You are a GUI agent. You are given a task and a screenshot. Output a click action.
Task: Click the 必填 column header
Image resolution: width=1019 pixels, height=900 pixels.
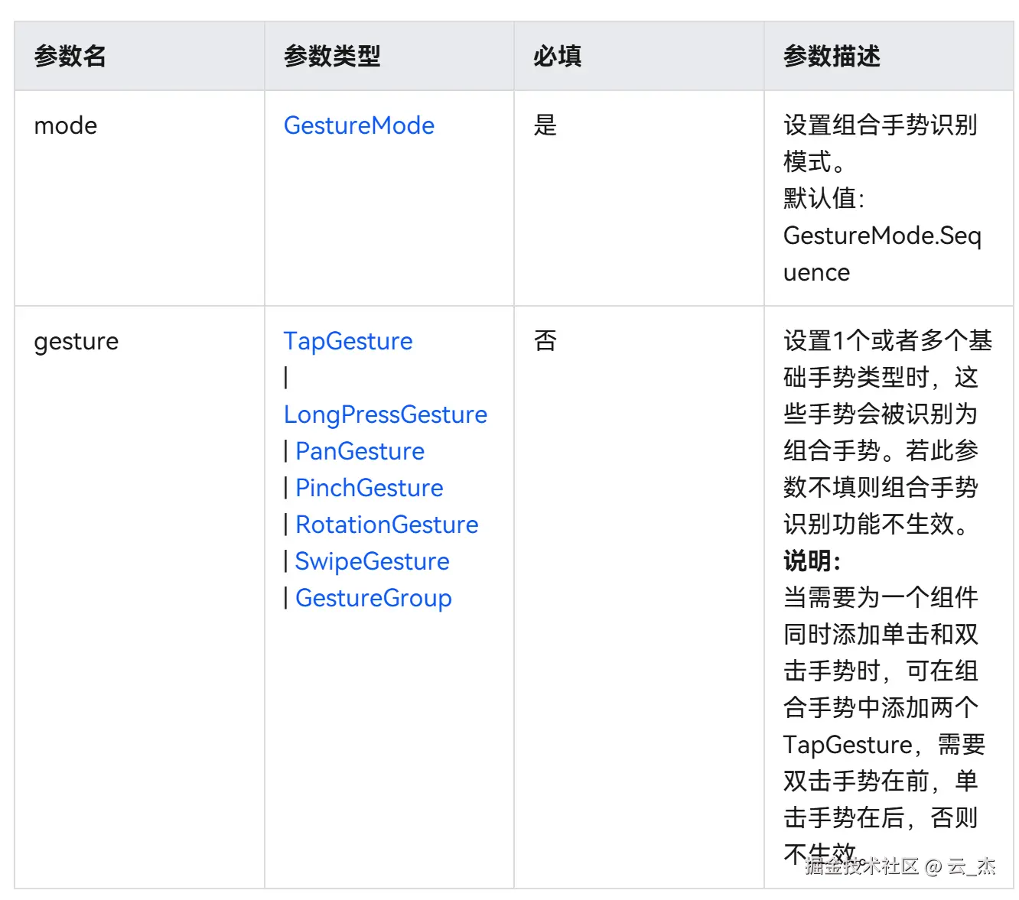[558, 57]
